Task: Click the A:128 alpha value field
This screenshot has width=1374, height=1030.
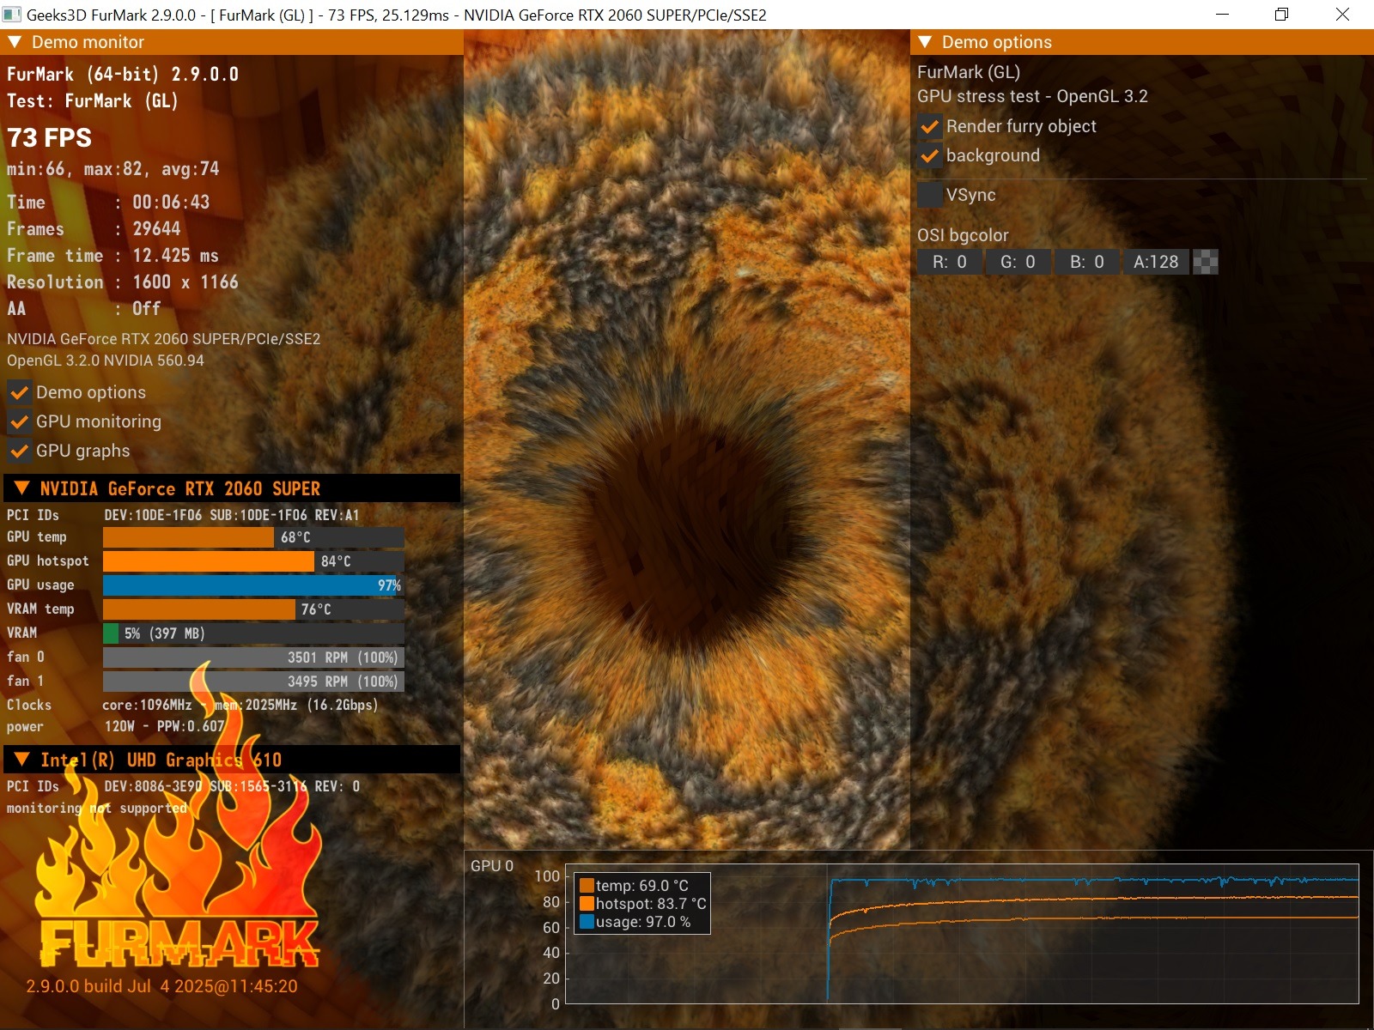Action: (x=1155, y=262)
